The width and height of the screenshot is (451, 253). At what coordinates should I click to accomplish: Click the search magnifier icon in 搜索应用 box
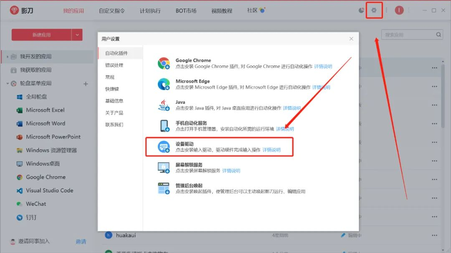click(x=438, y=35)
